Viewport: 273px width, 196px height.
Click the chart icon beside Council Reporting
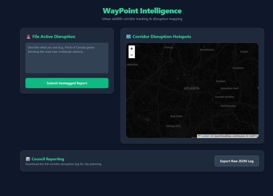point(28,159)
